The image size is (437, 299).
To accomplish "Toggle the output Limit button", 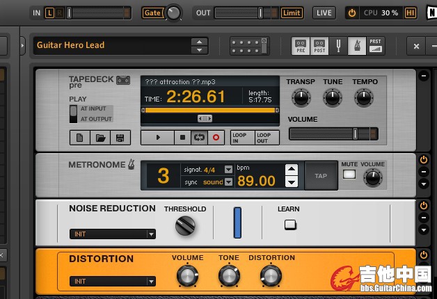I will 292,13.
